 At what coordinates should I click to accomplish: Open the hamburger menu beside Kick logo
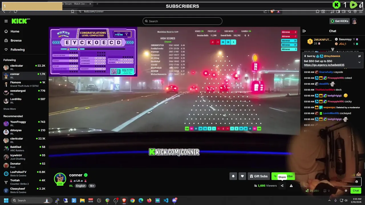[6, 21]
